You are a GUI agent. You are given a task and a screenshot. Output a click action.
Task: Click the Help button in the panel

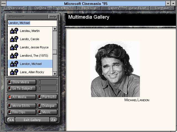click(x=53, y=17)
